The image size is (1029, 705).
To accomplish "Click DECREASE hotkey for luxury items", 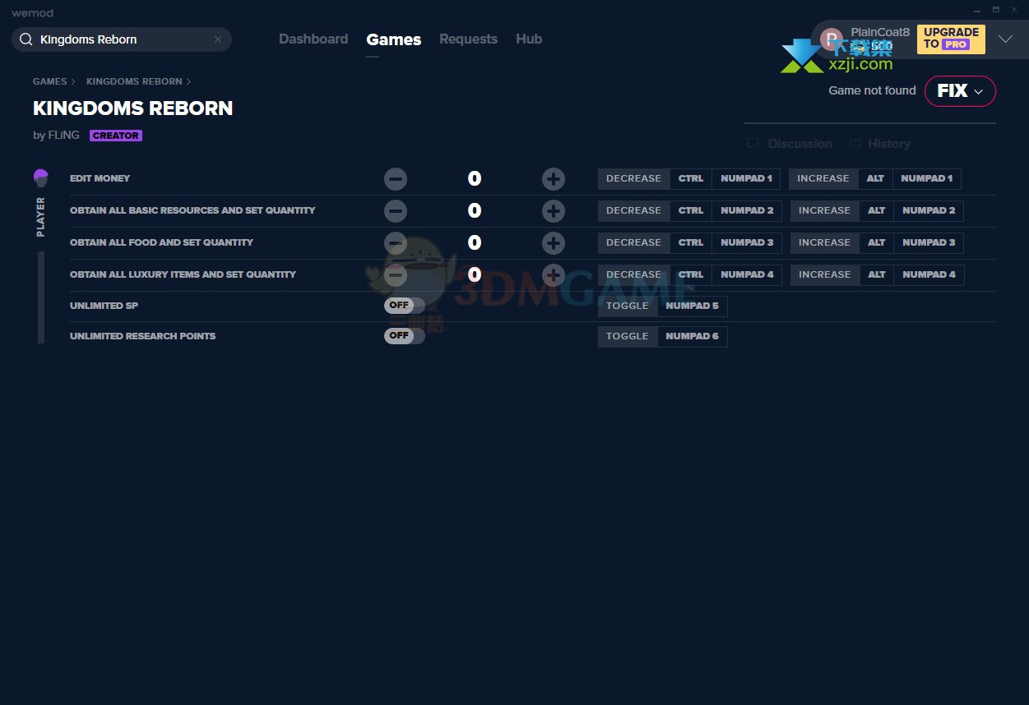I will 633,274.
